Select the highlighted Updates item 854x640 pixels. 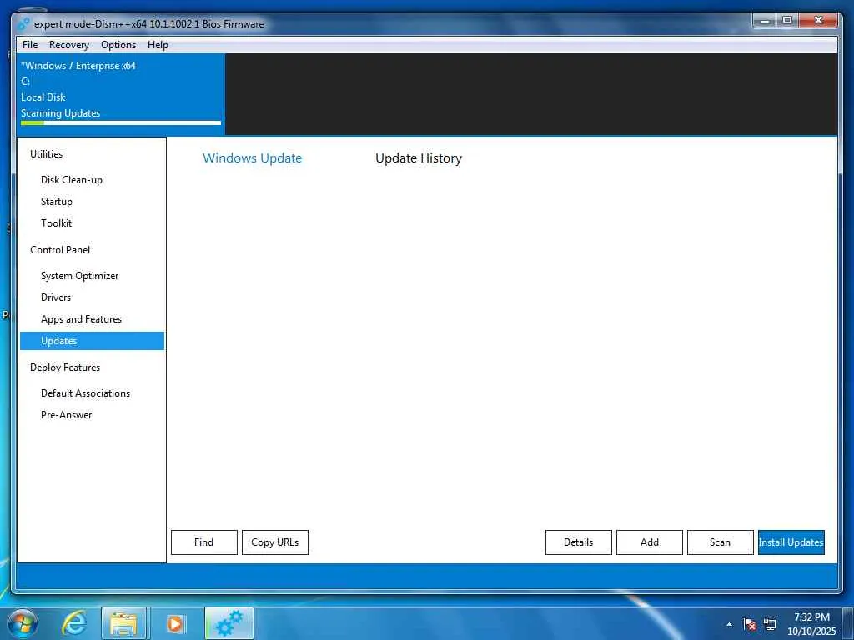coord(92,341)
